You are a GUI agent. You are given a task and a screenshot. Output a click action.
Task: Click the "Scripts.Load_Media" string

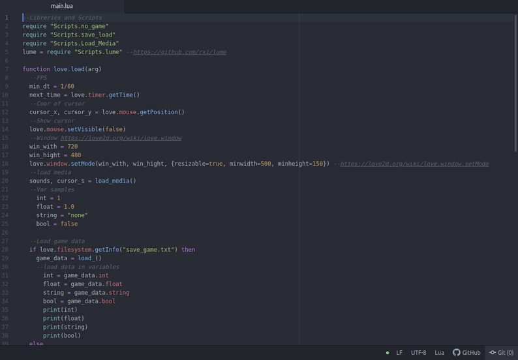point(85,43)
